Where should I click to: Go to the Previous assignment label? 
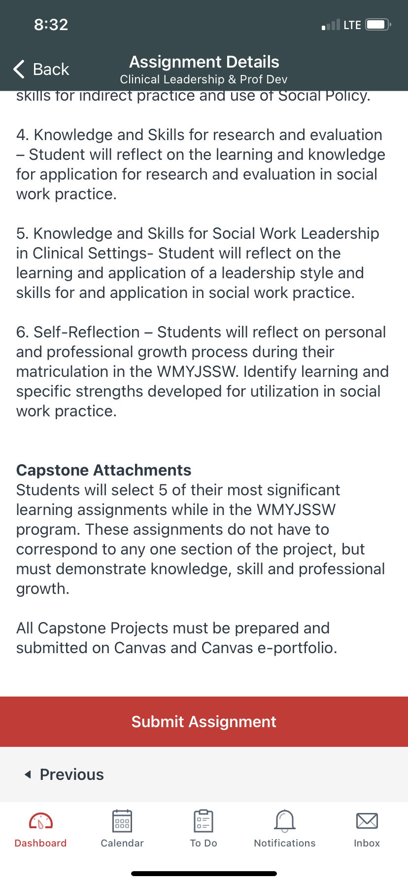click(x=72, y=774)
